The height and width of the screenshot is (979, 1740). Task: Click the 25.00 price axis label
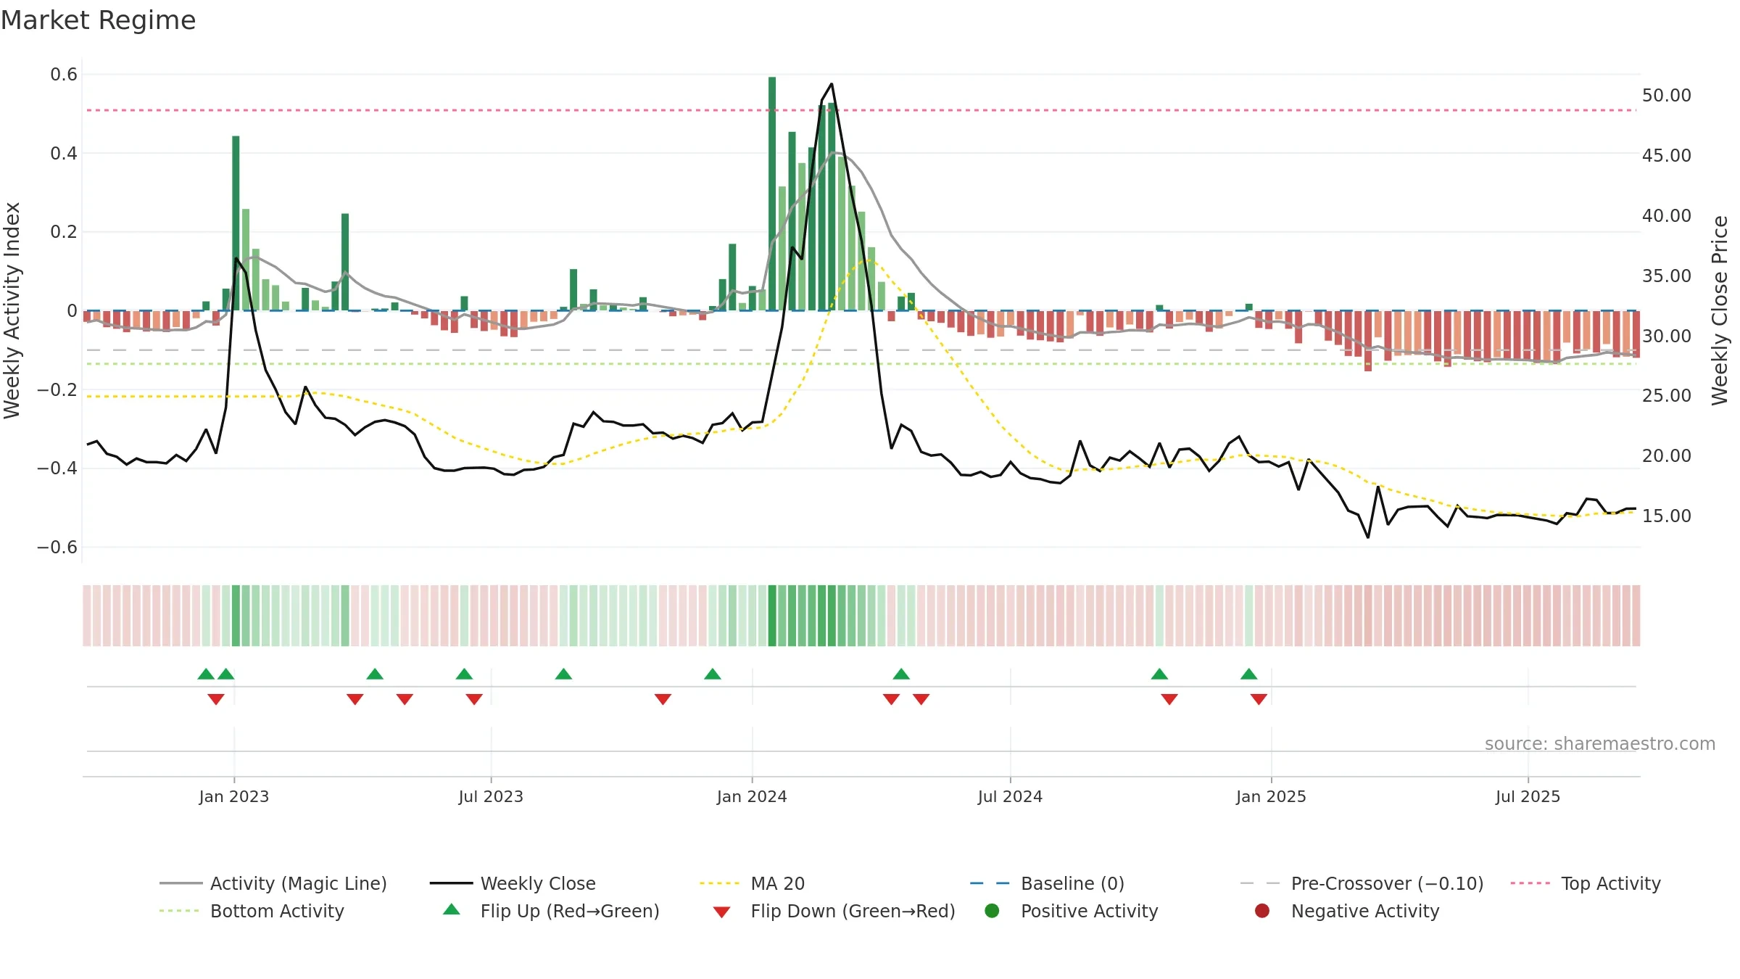point(1666,396)
